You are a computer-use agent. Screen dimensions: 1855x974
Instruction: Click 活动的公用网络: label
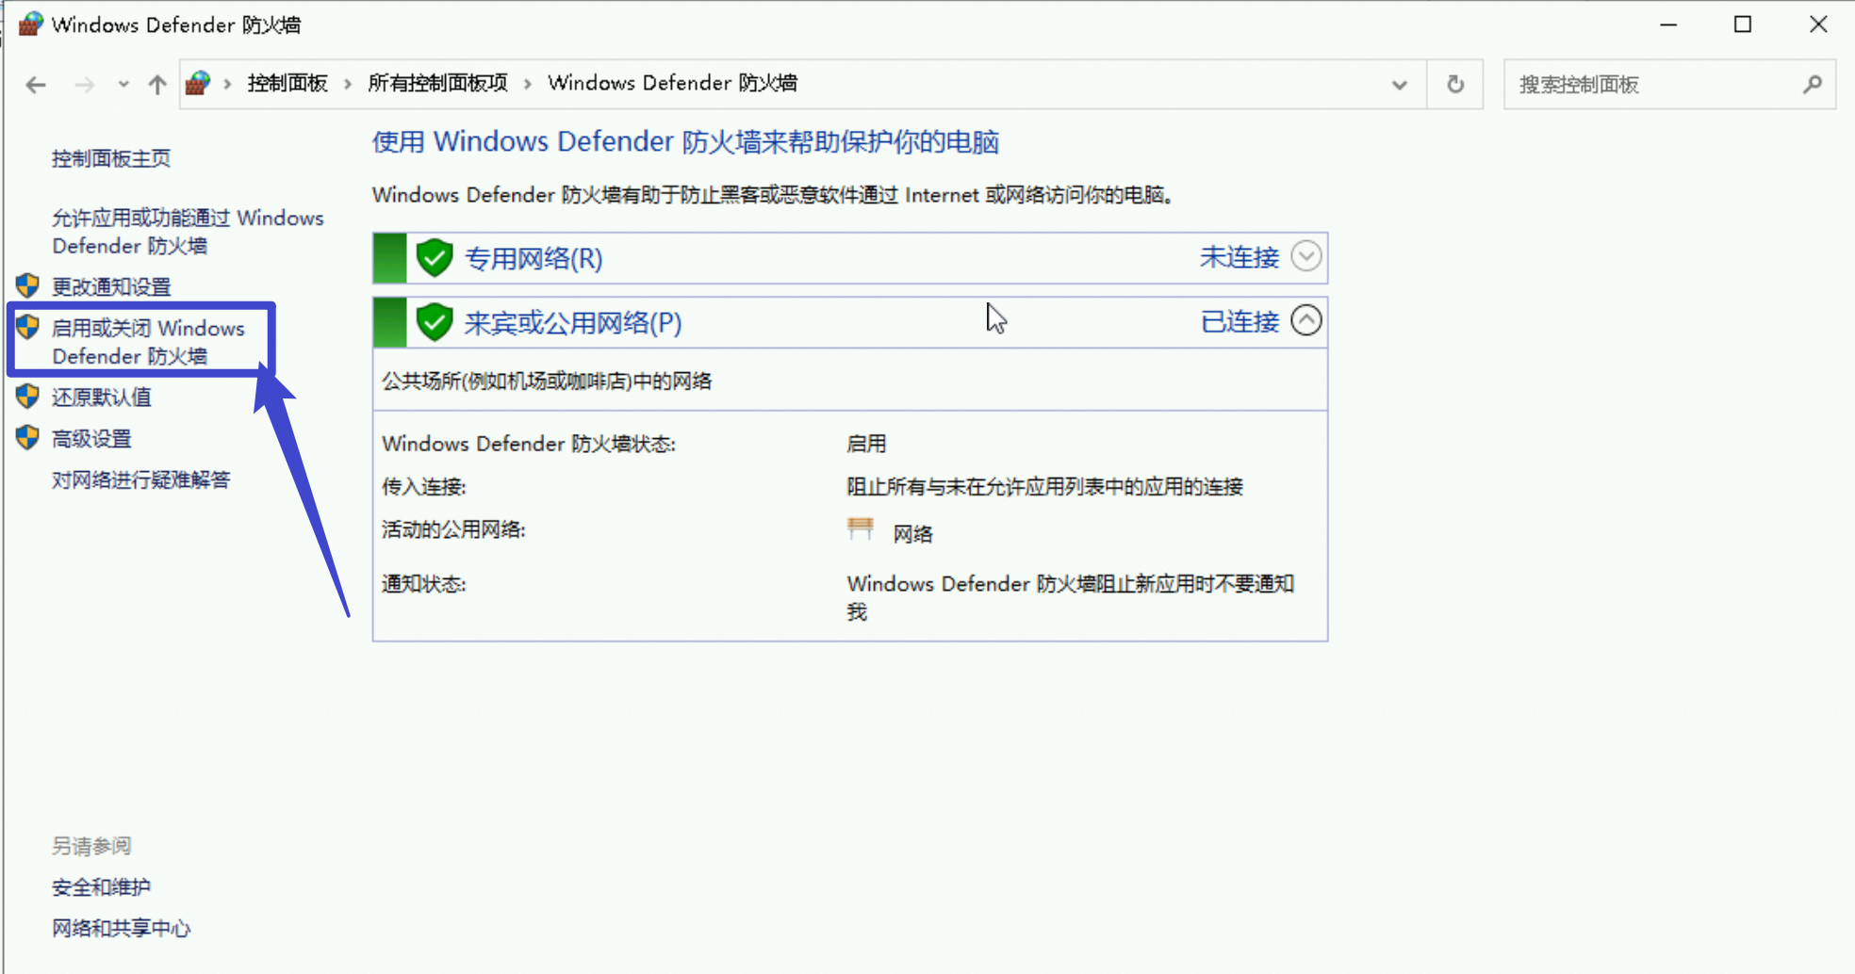pyautogui.click(x=453, y=529)
